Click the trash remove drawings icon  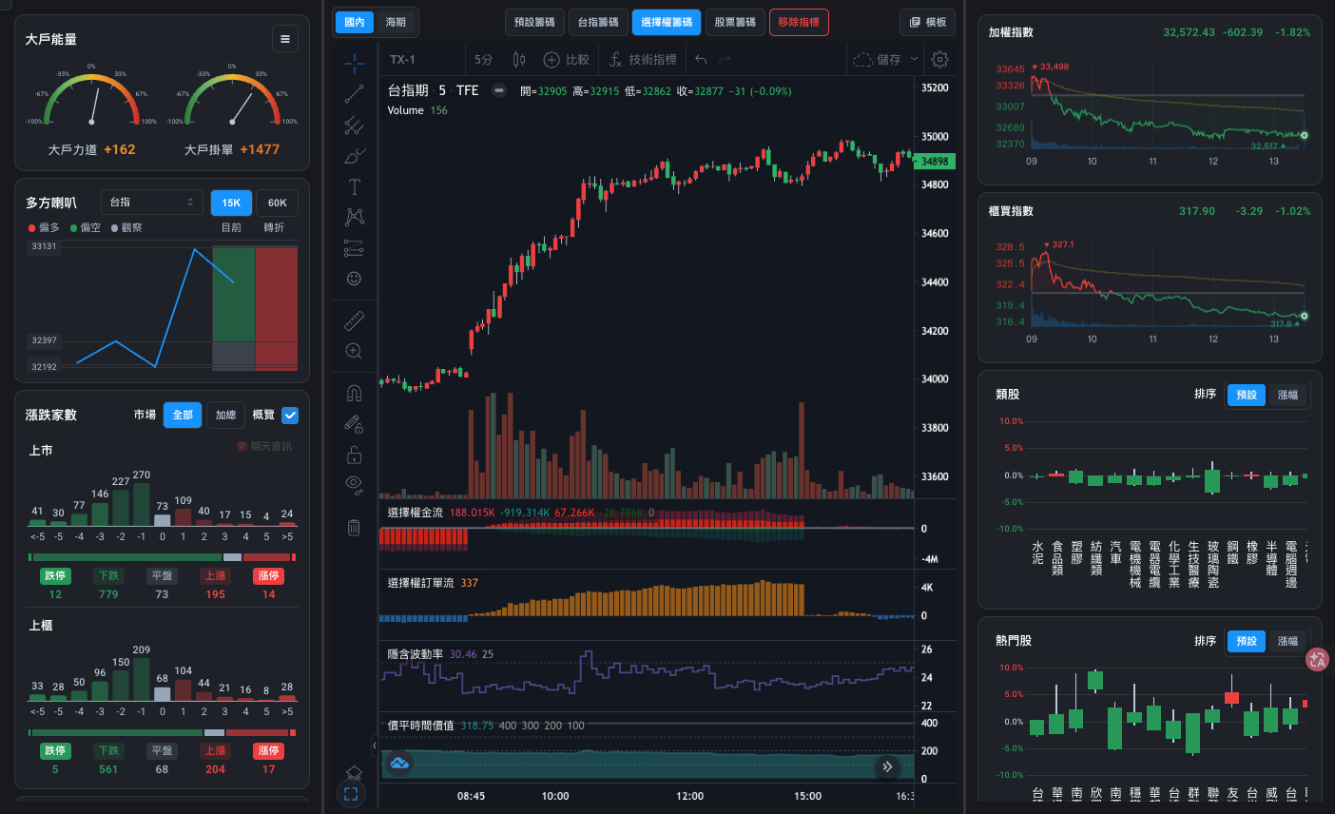coord(354,527)
